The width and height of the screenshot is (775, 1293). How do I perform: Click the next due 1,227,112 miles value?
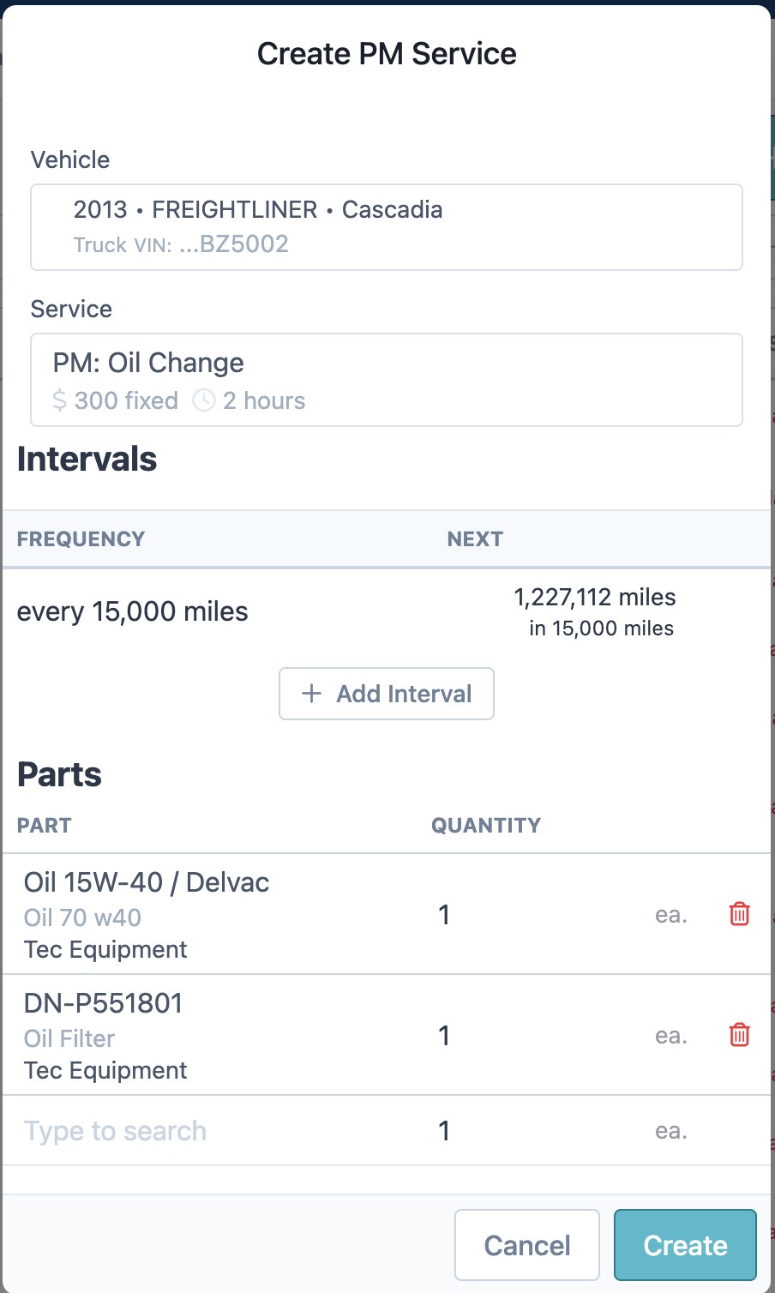(595, 597)
